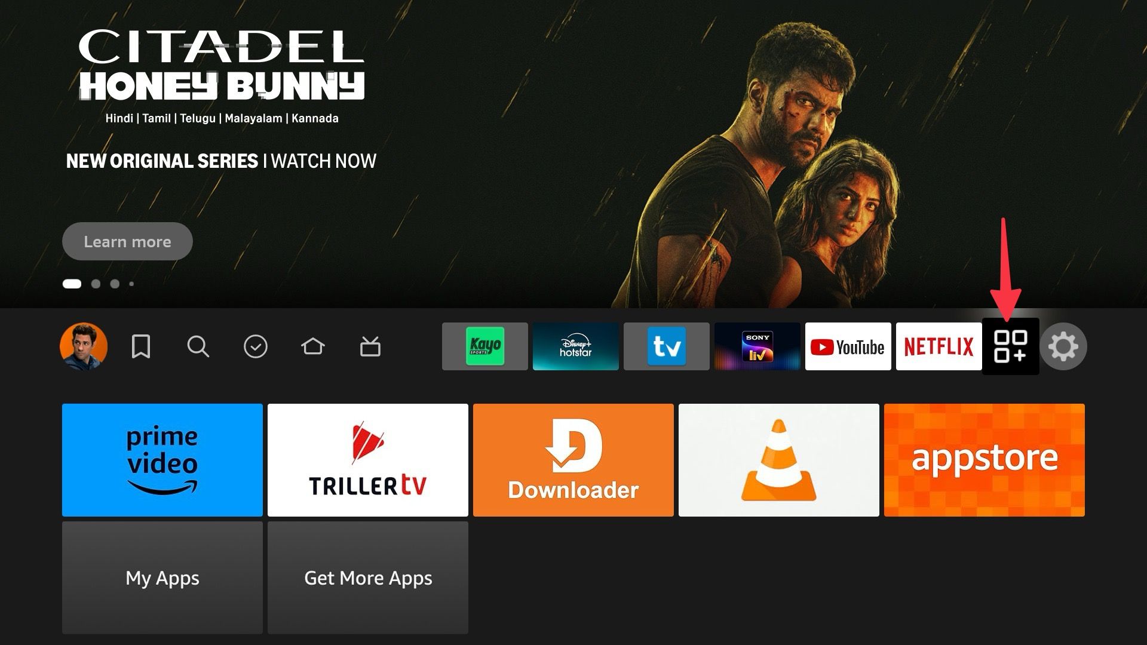Click user profile avatar icon

point(84,346)
